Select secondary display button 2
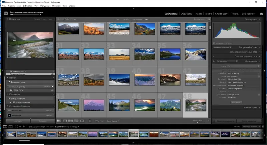This screenshot has width=267, height=145. pyautogui.click(x=10, y=127)
